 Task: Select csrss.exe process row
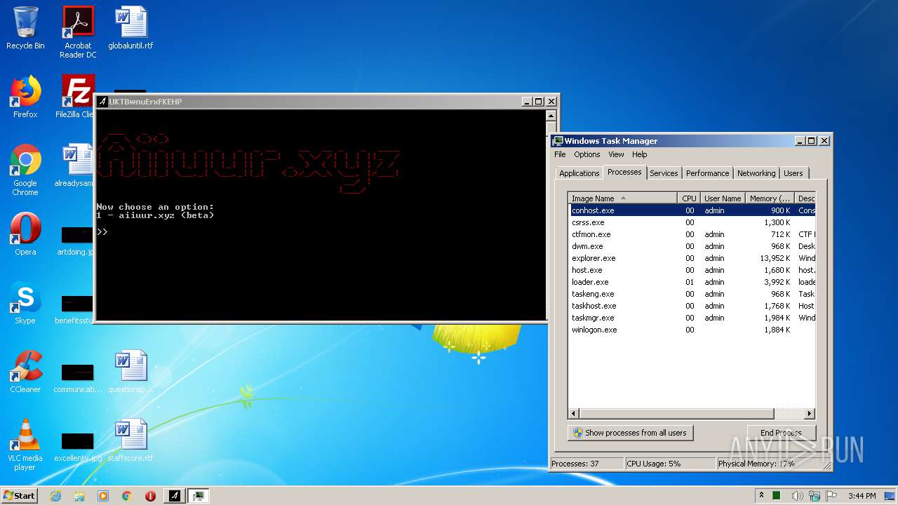(692, 222)
